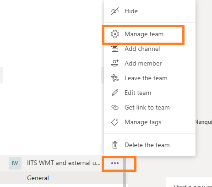The height and width of the screenshot is (187, 212).
Task: Click the Get link to team chain icon
Action: (115, 107)
